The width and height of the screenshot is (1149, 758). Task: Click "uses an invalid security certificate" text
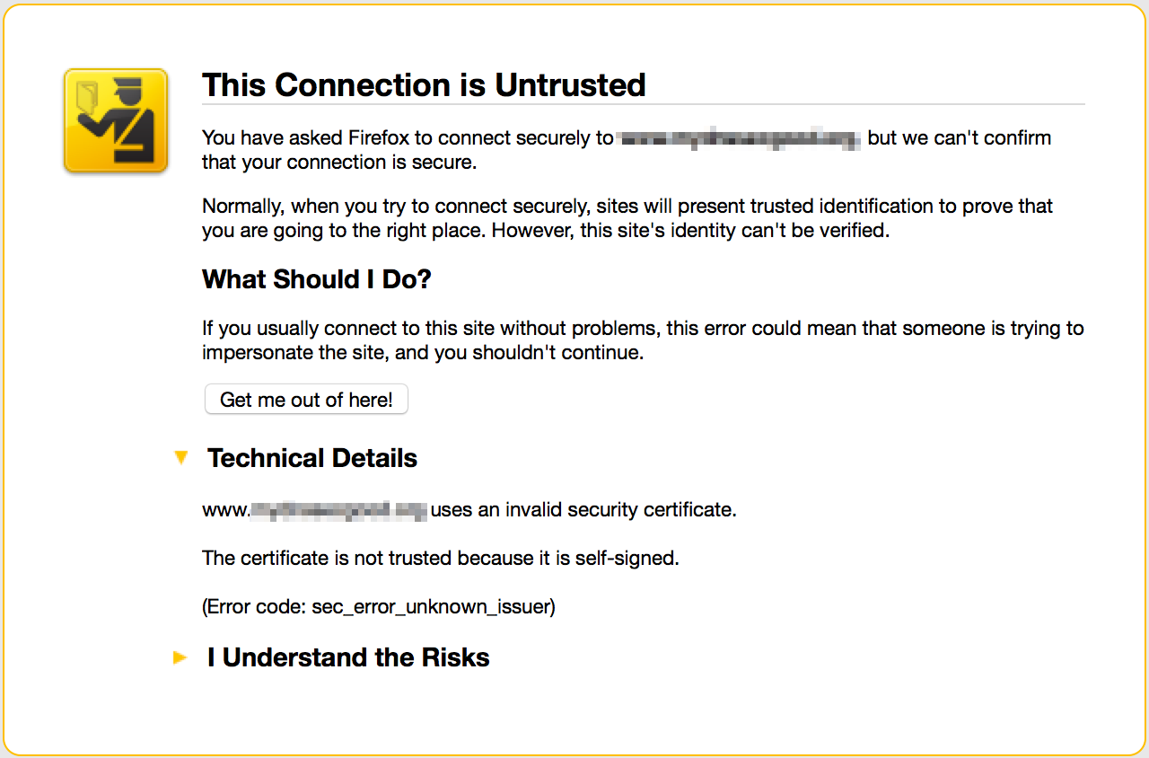583,510
